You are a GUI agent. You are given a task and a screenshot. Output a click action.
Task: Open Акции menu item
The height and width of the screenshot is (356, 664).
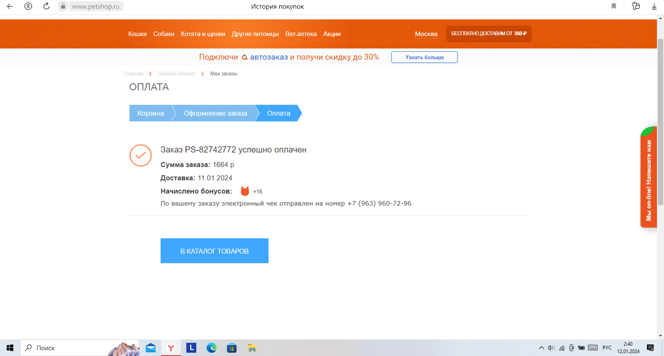(332, 34)
